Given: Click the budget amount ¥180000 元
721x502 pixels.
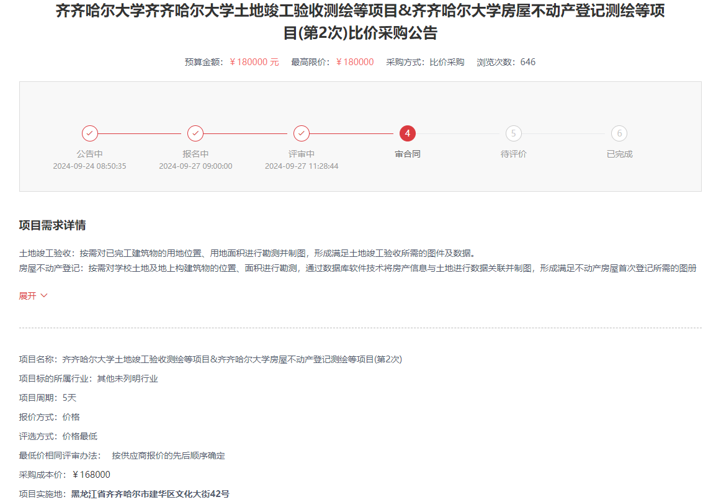Looking at the screenshot, I should [x=254, y=62].
